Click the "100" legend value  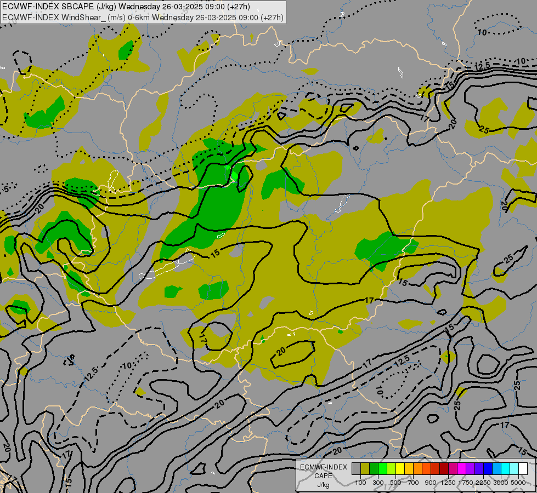[360, 483]
